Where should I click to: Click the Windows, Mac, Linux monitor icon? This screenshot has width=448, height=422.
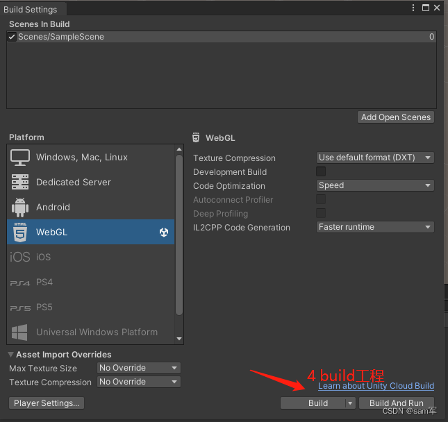click(20, 158)
